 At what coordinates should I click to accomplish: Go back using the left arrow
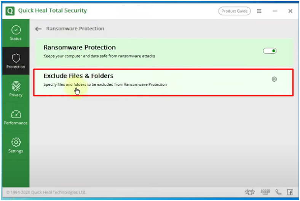[x=38, y=29]
